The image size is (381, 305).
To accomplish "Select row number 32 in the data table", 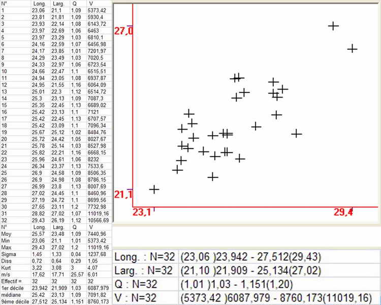I will point(5,220).
